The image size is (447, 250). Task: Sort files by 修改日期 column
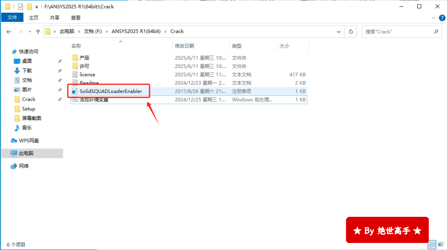pos(184,46)
